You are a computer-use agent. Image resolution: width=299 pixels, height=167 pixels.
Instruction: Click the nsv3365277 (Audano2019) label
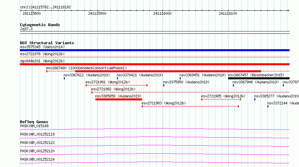276,96
